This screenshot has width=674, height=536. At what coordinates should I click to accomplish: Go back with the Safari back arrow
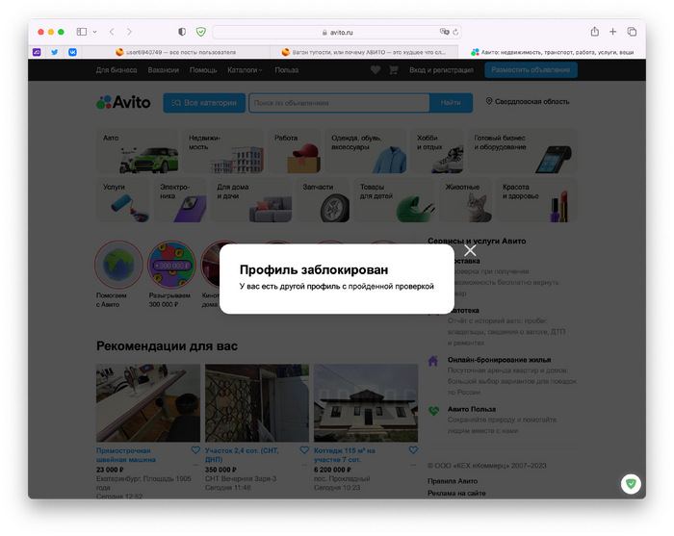point(112,32)
